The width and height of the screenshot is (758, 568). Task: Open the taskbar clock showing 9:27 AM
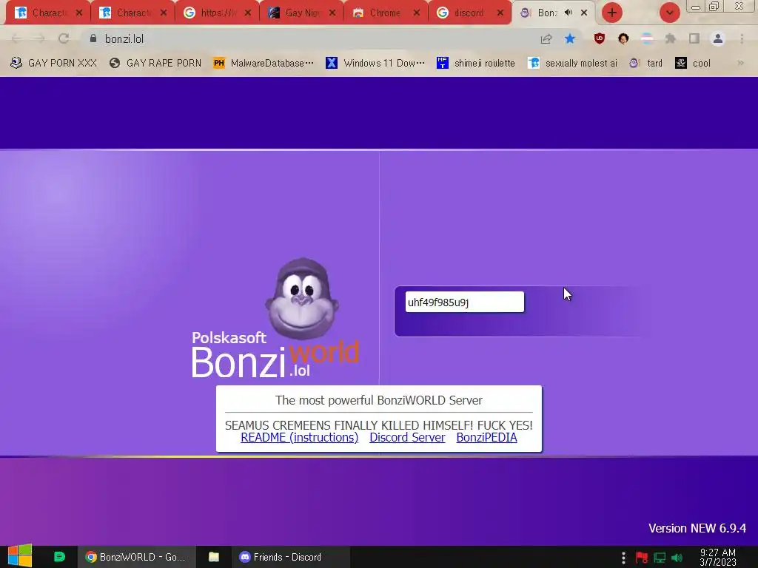tap(718, 558)
